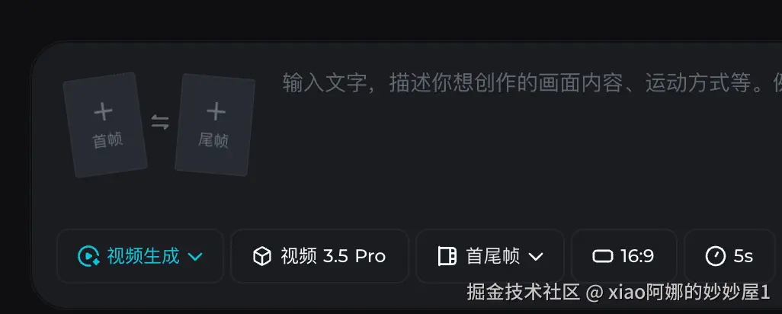
Task: Open the 视频生成 mode dropdown label
Action: click(x=143, y=256)
